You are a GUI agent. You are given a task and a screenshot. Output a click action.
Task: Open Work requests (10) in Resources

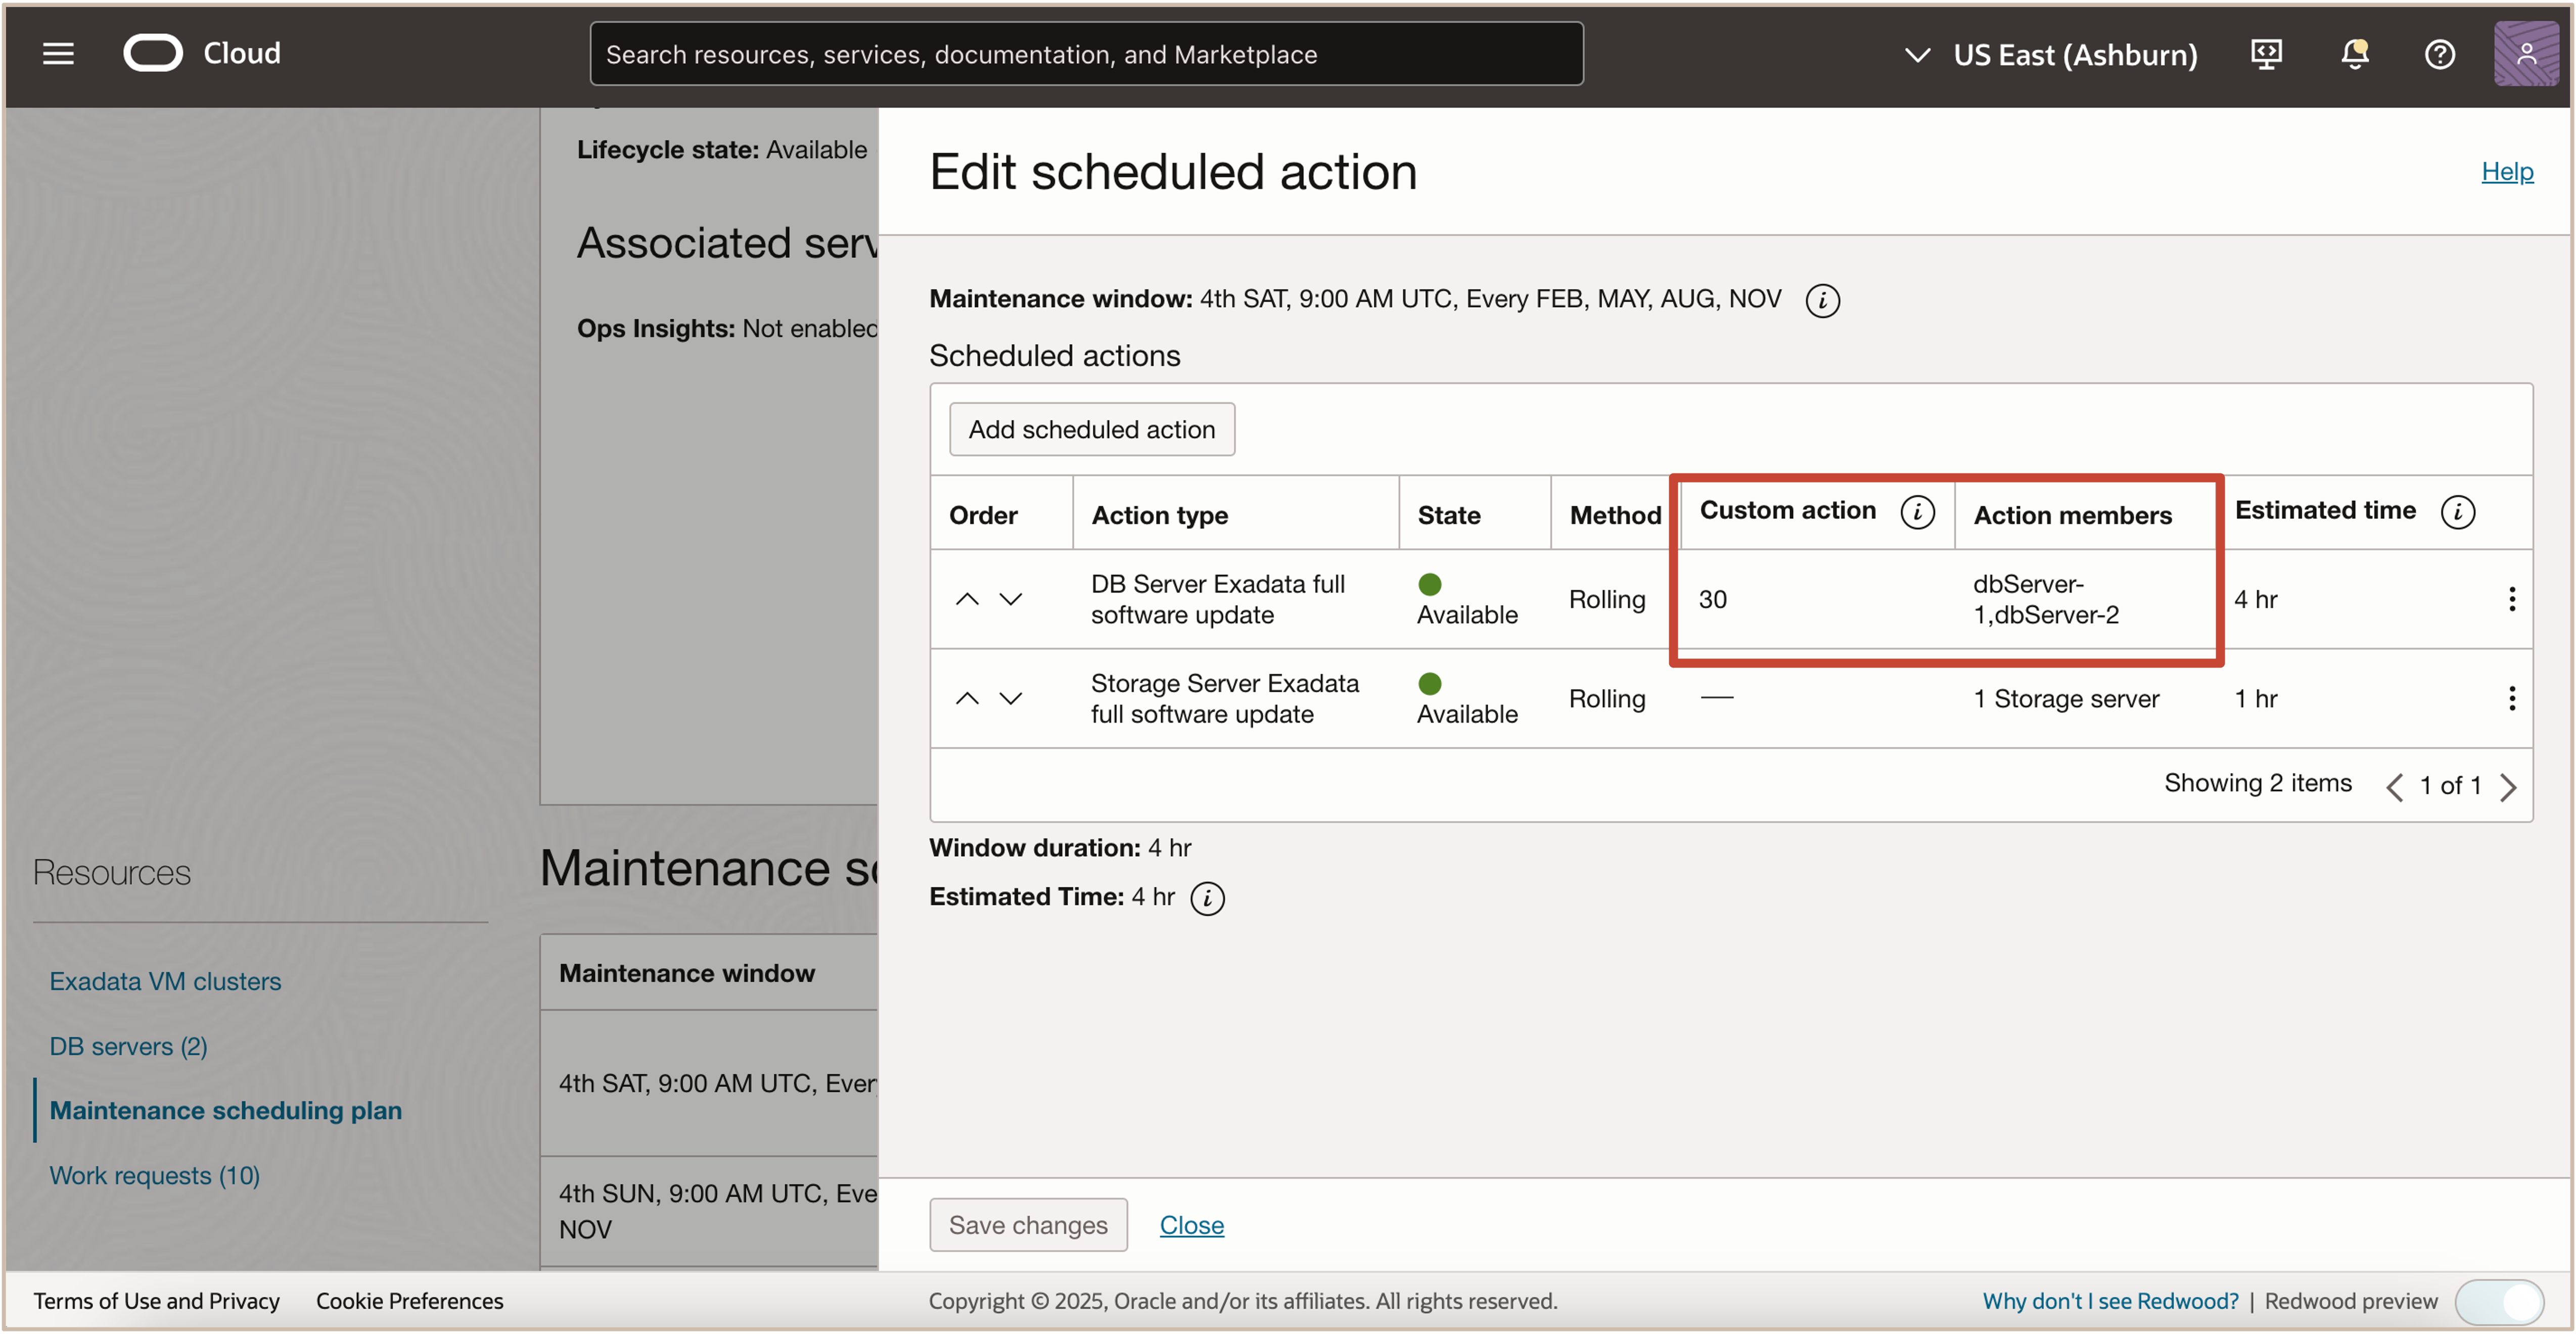tap(154, 1175)
